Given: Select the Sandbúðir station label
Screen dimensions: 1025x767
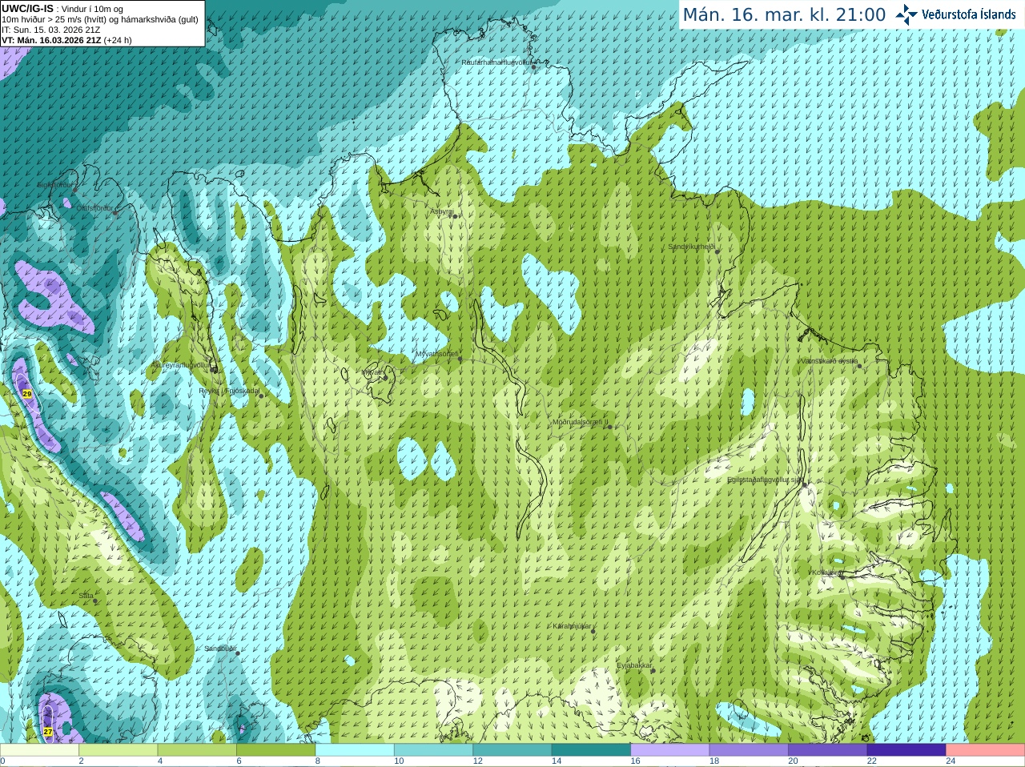Looking at the screenshot, I should point(220,649).
